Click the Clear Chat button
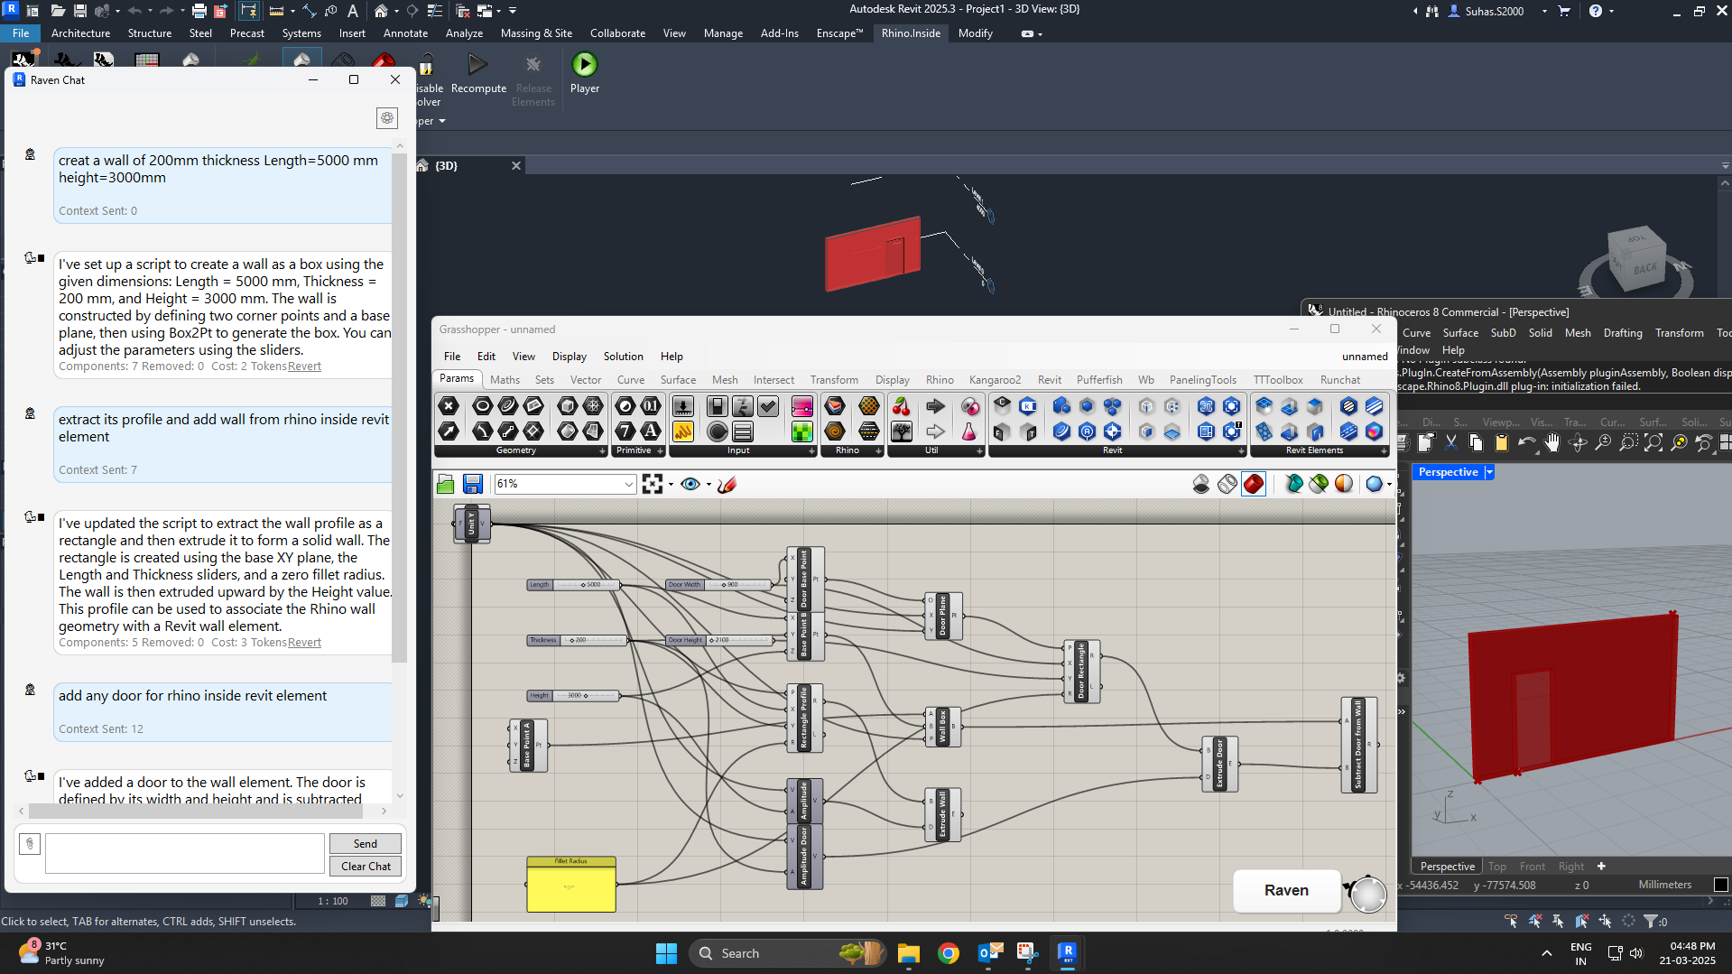Image resolution: width=1732 pixels, height=974 pixels. click(x=365, y=866)
